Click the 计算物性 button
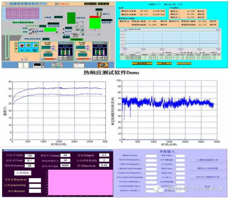Viewport: 230px width, 198px height. pos(22,173)
